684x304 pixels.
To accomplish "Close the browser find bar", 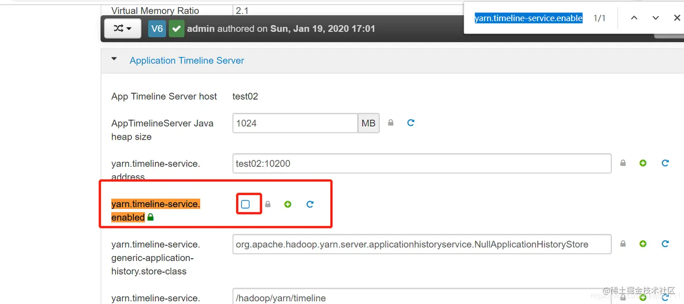I will 677,18.
